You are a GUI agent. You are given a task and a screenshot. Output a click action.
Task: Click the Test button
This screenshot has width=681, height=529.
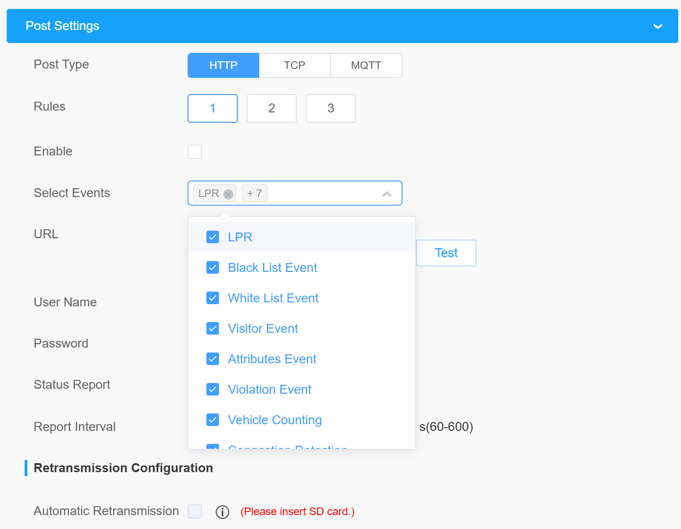pyautogui.click(x=446, y=253)
